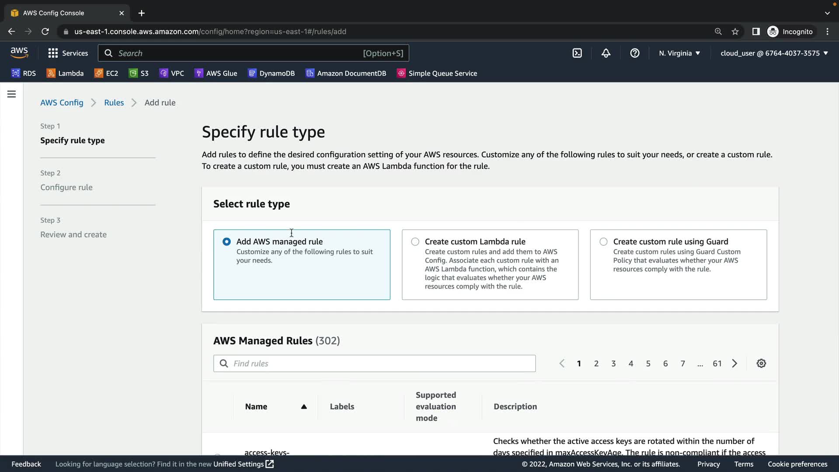
Task: Open the notifications bell icon
Action: [606, 53]
